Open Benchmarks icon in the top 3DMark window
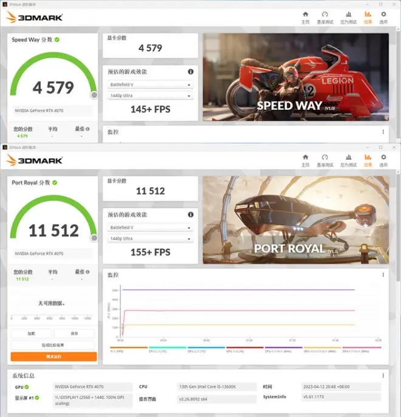 [324, 17]
